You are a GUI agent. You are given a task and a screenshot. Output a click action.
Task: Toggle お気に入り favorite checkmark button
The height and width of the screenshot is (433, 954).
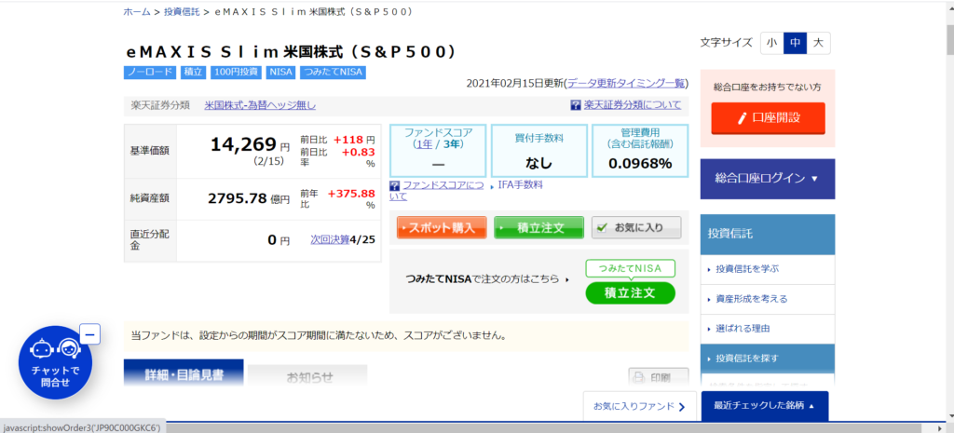(x=636, y=228)
